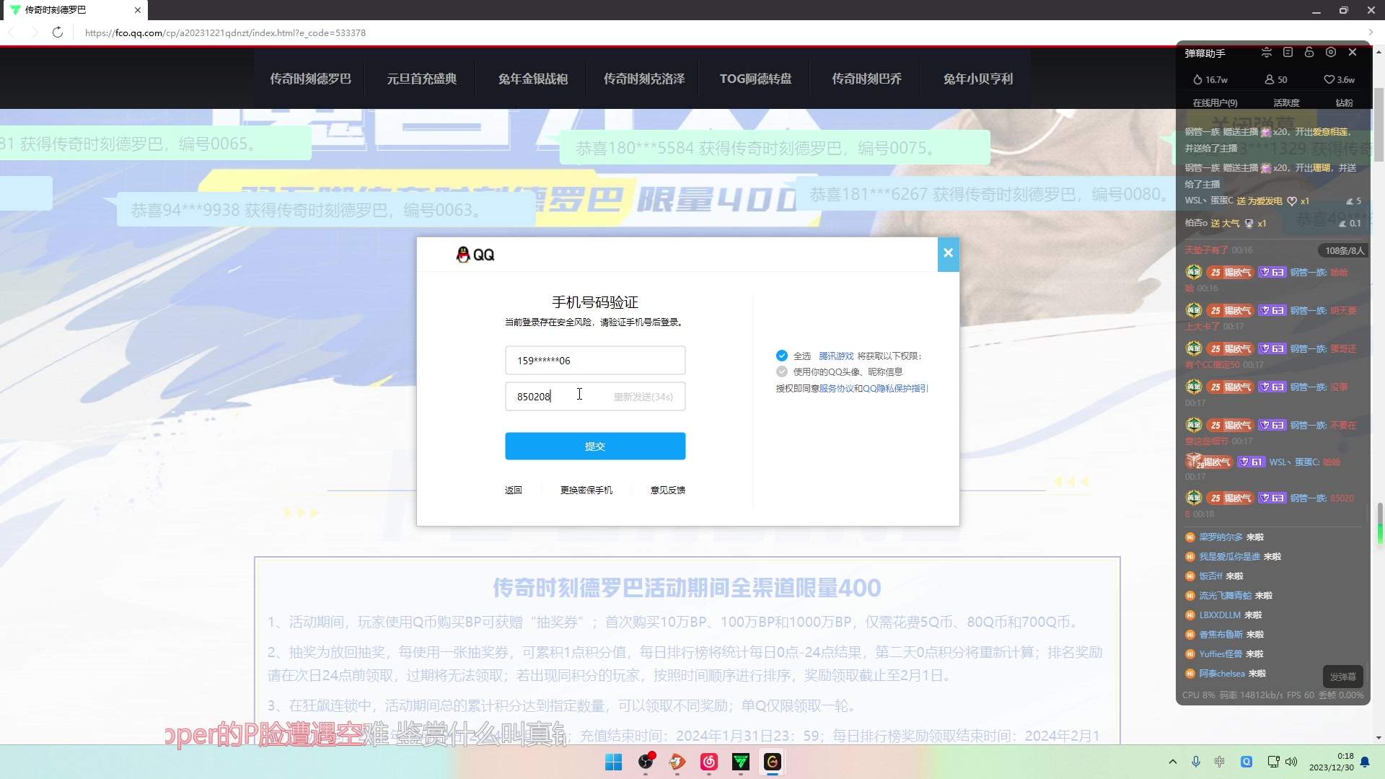Open OBS Studio from taskbar
The image size is (1385, 779).
click(x=646, y=762)
